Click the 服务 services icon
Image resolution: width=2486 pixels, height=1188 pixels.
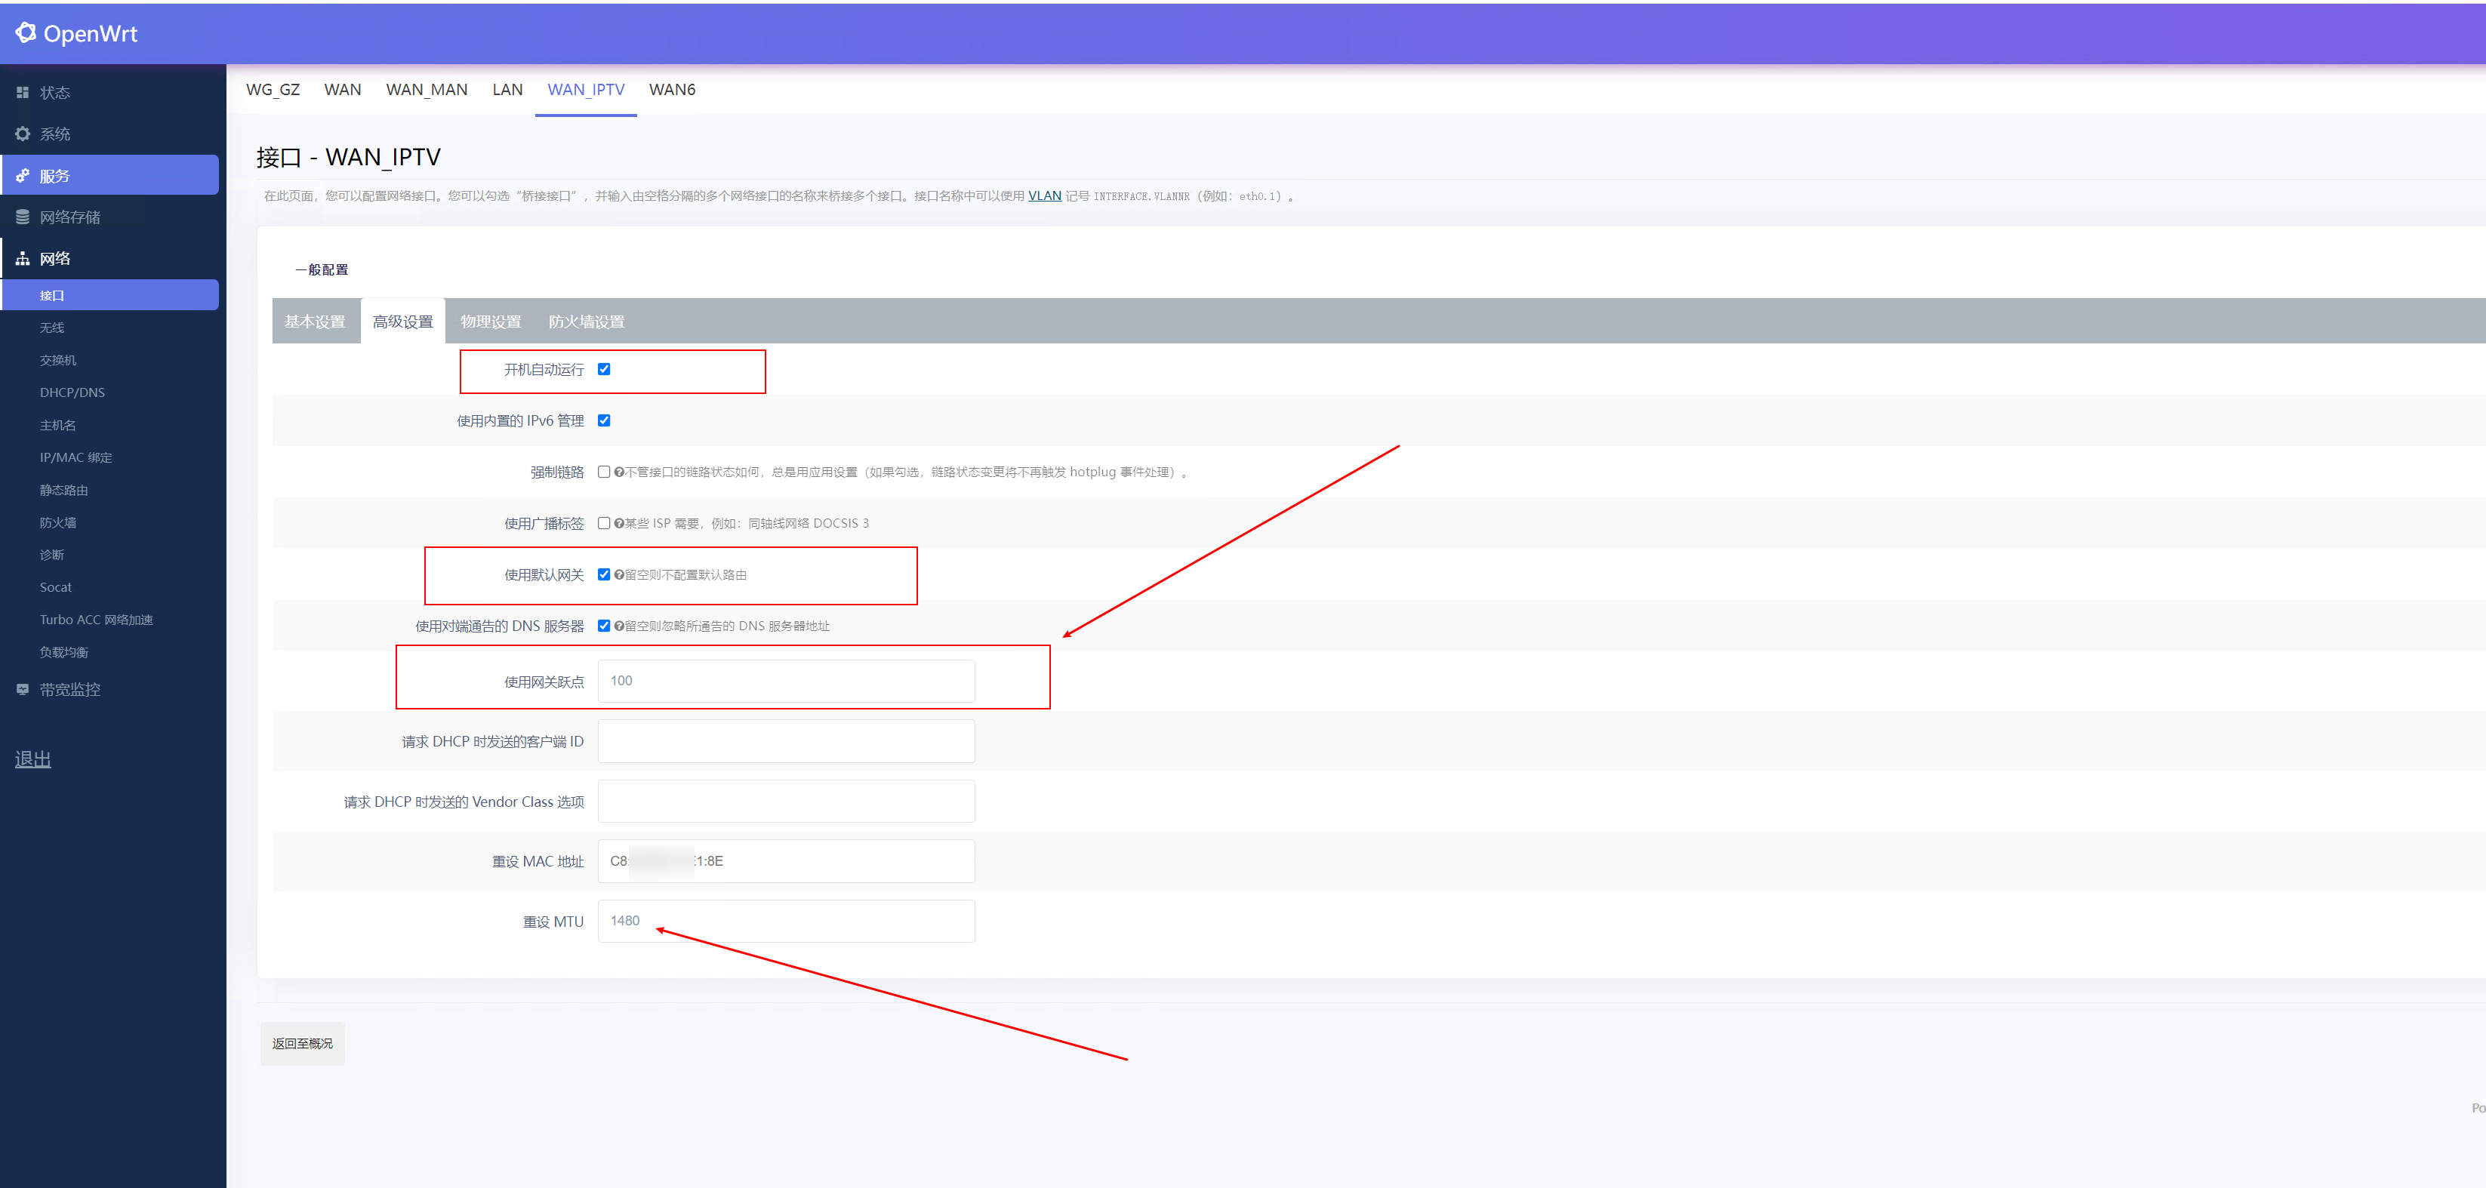click(x=22, y=176)
